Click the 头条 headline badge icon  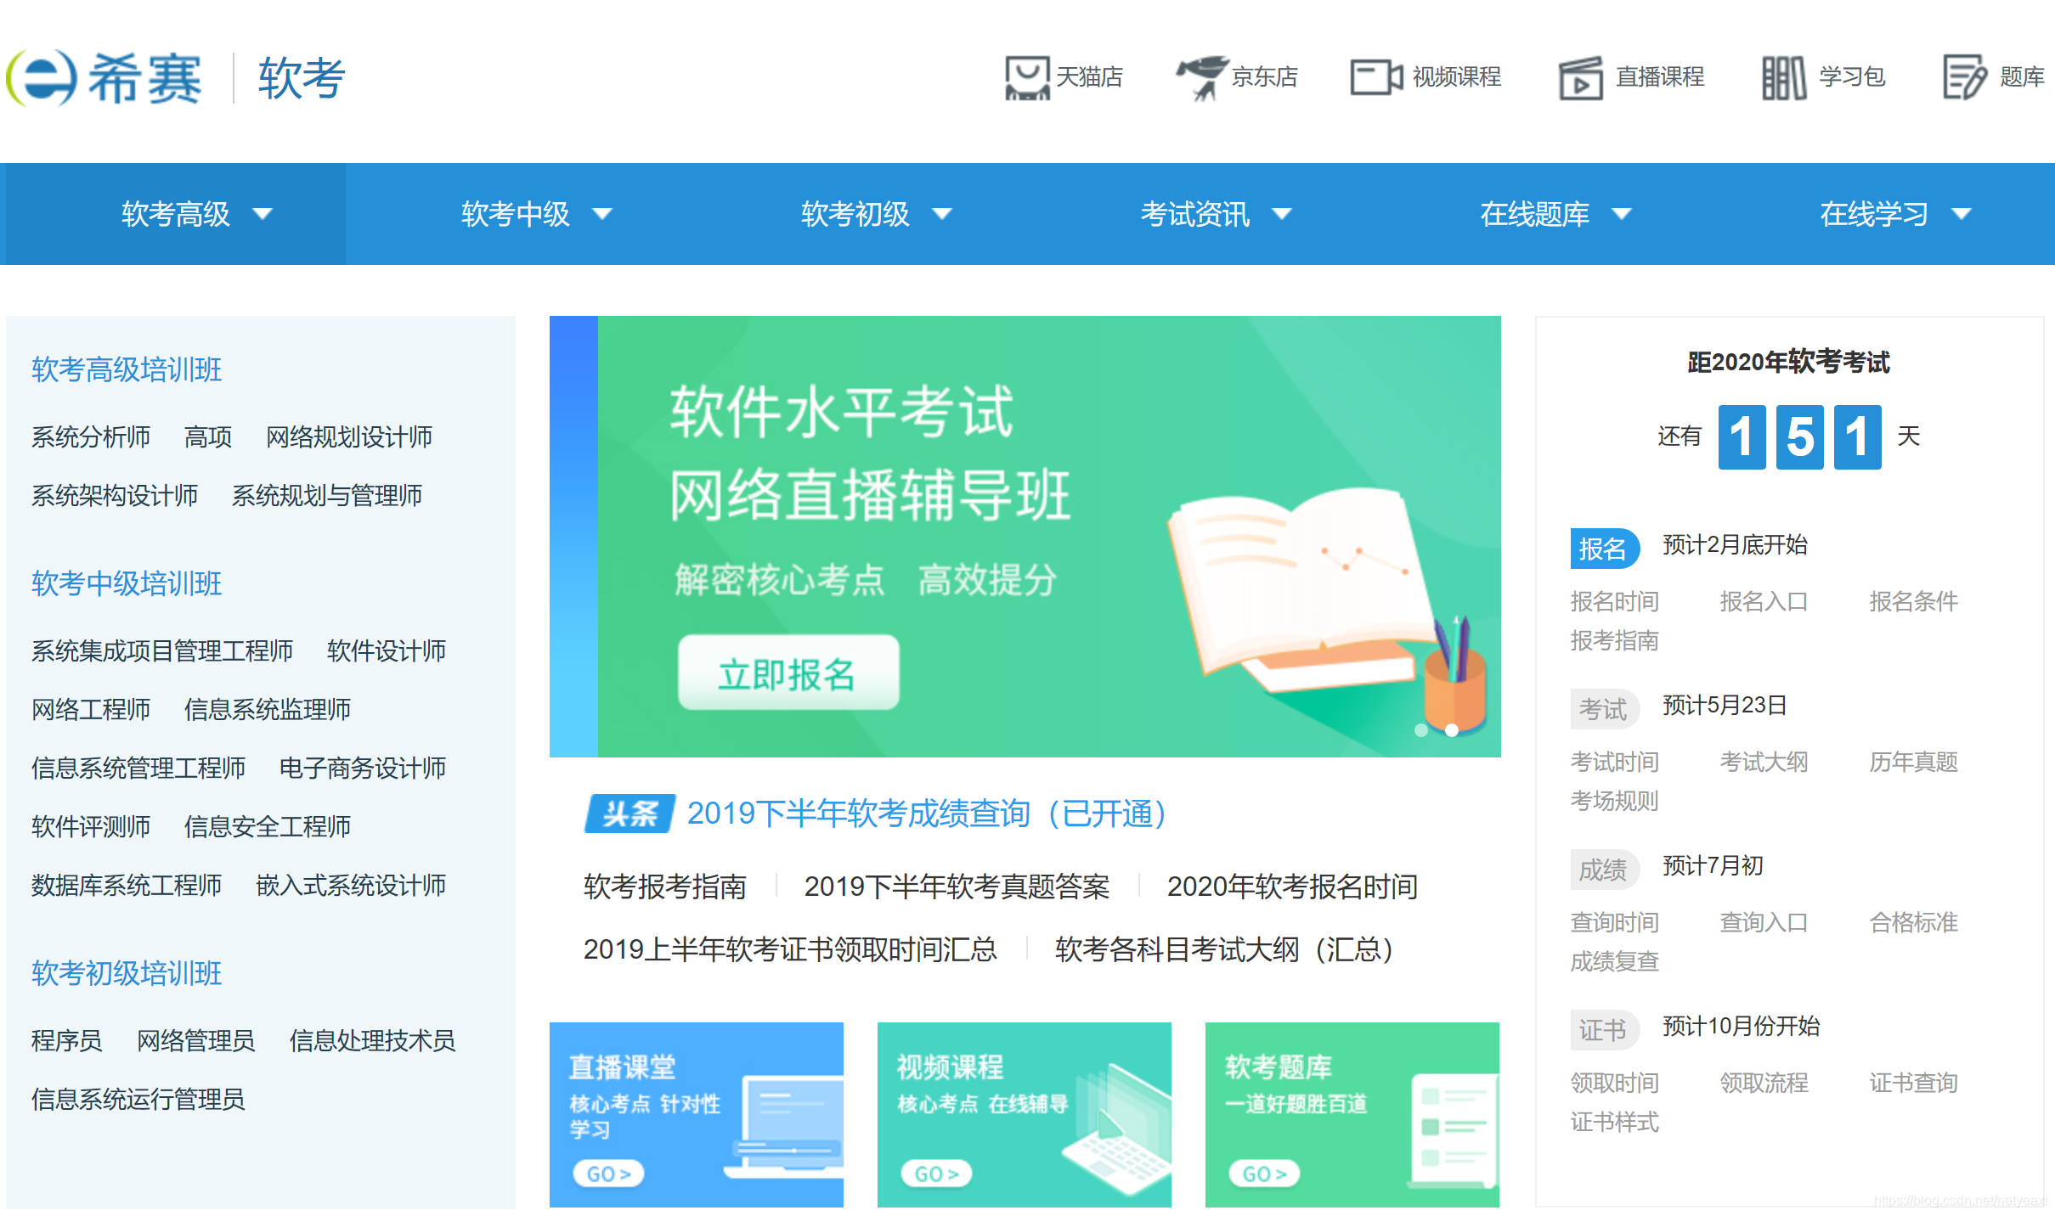pyautogui.click(x=629, y=813)
